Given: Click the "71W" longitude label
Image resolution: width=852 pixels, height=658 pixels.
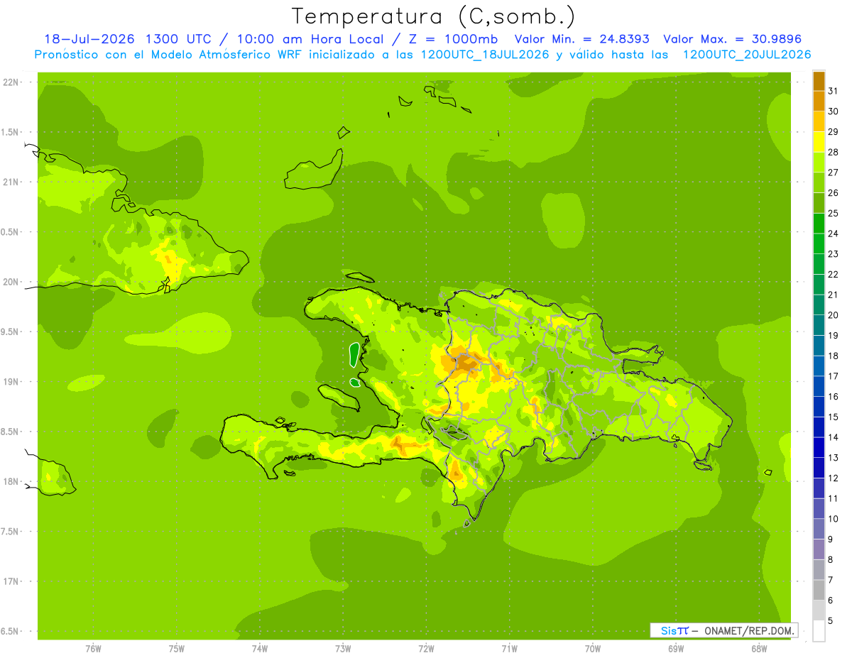Looking at the screenshot, I should (x=509, y=649).
